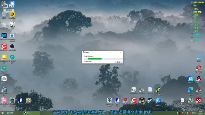The width and height of the screenshot is (205, 115).
Task: Open yellow PotPlayer desktop shortcut
Action: 4,59
